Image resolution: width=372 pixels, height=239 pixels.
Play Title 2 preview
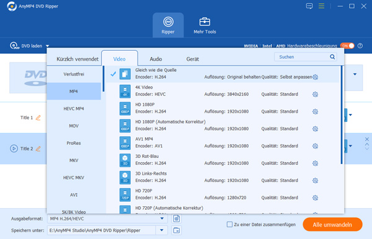point(14,149)
